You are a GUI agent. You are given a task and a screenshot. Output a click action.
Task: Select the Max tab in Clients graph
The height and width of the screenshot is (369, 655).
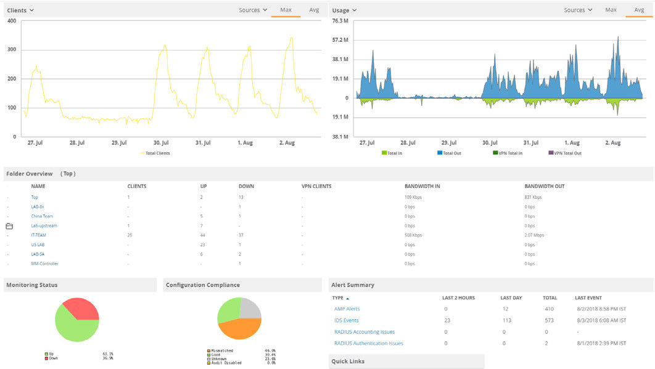286,10
